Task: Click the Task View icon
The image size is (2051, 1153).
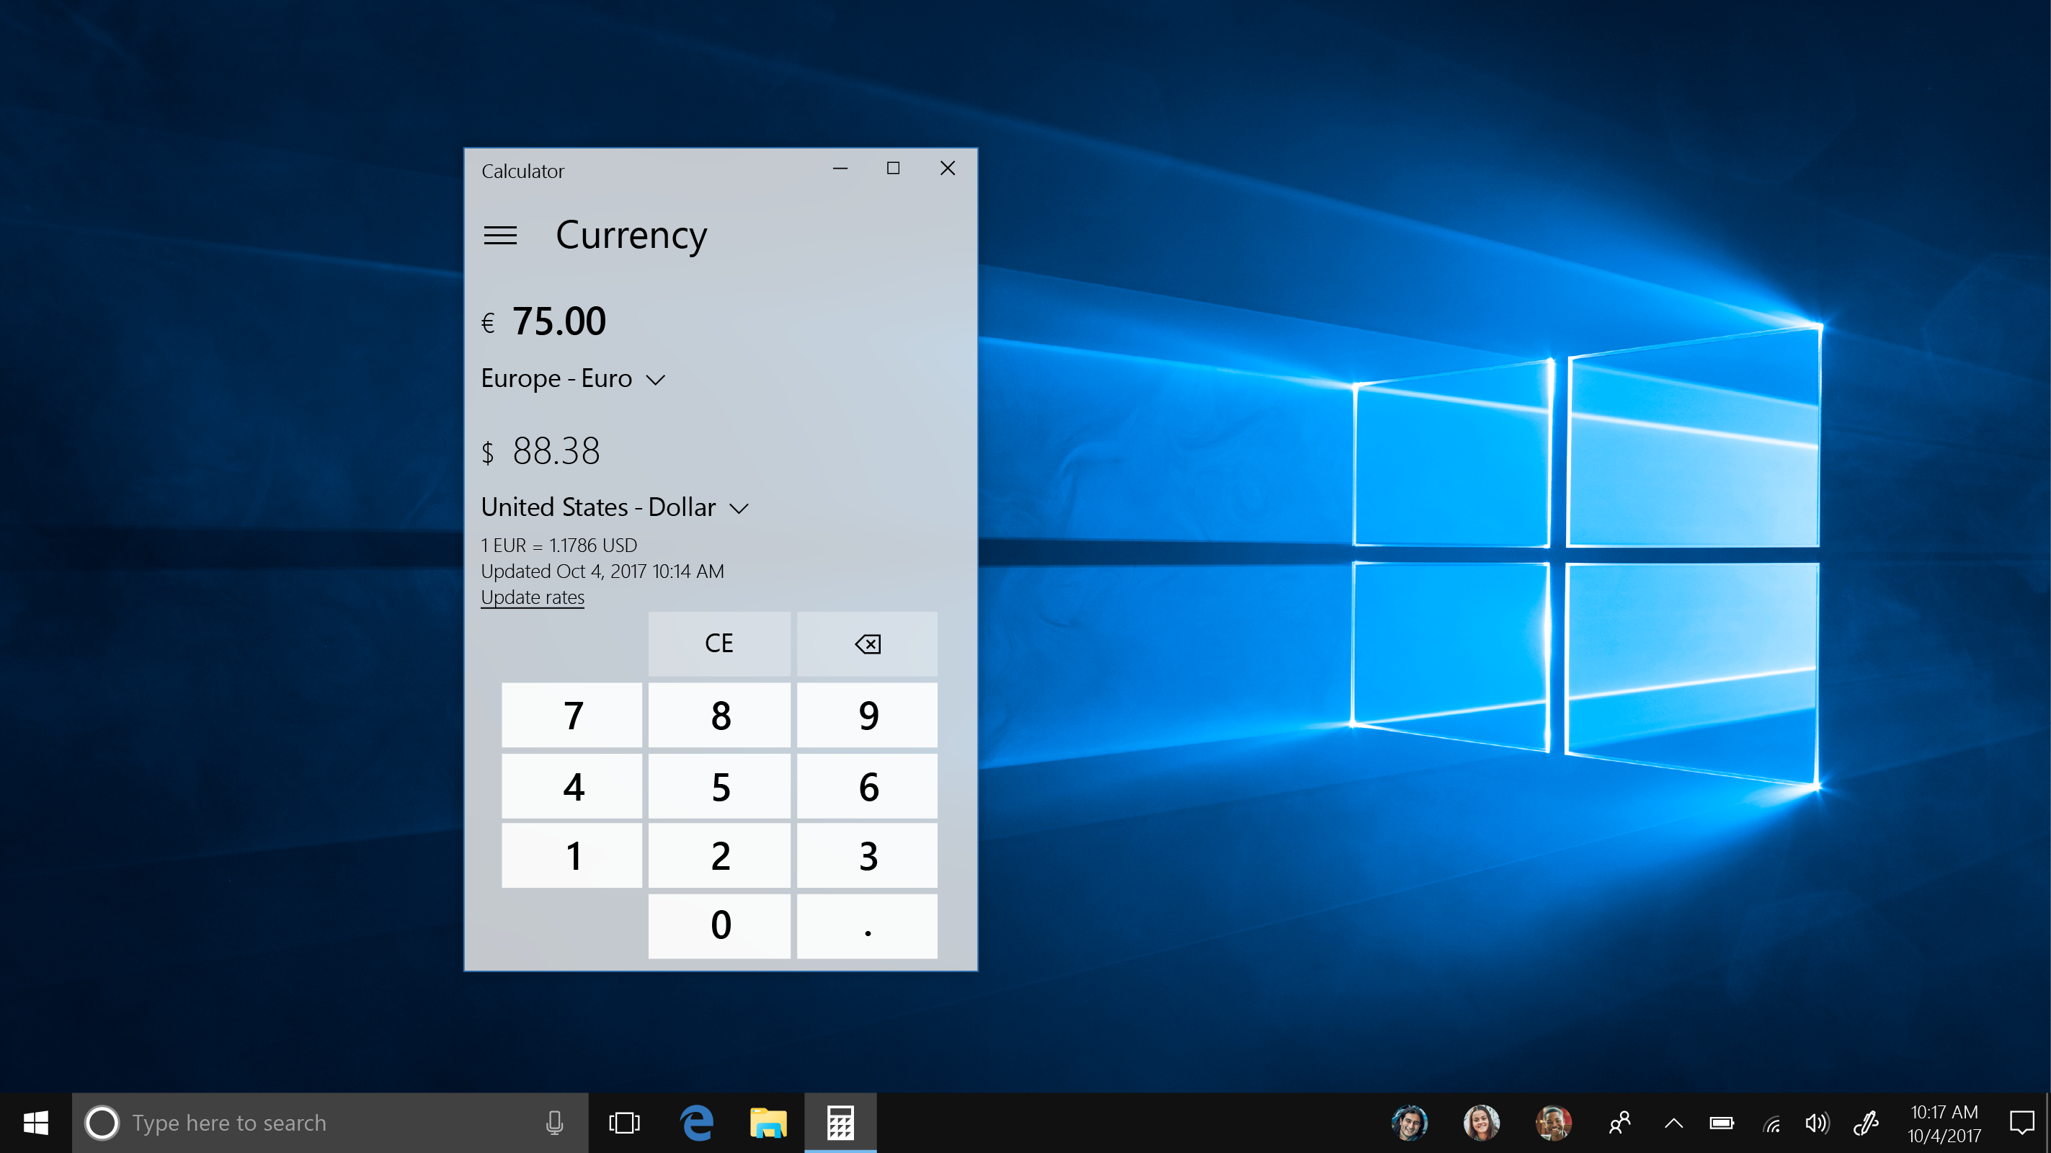Action: pyautogui.click(x=624, y=1123)
